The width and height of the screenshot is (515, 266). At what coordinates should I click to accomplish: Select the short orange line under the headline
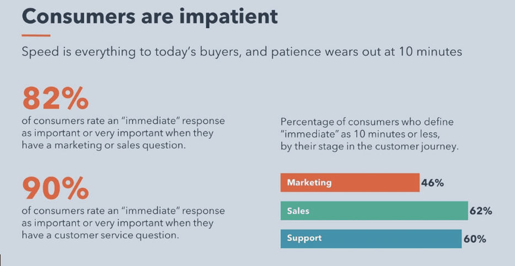(x=36, y=36)
